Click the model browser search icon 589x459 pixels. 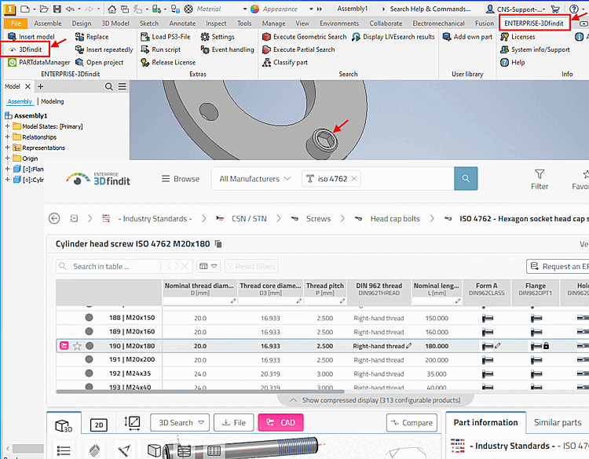point(109,86)
